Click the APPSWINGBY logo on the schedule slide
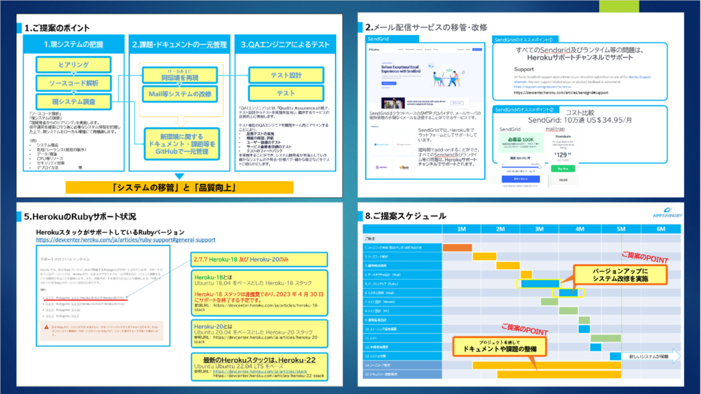Image resolution: width=701 pixels, height=394 pixels. pos(666,215)
